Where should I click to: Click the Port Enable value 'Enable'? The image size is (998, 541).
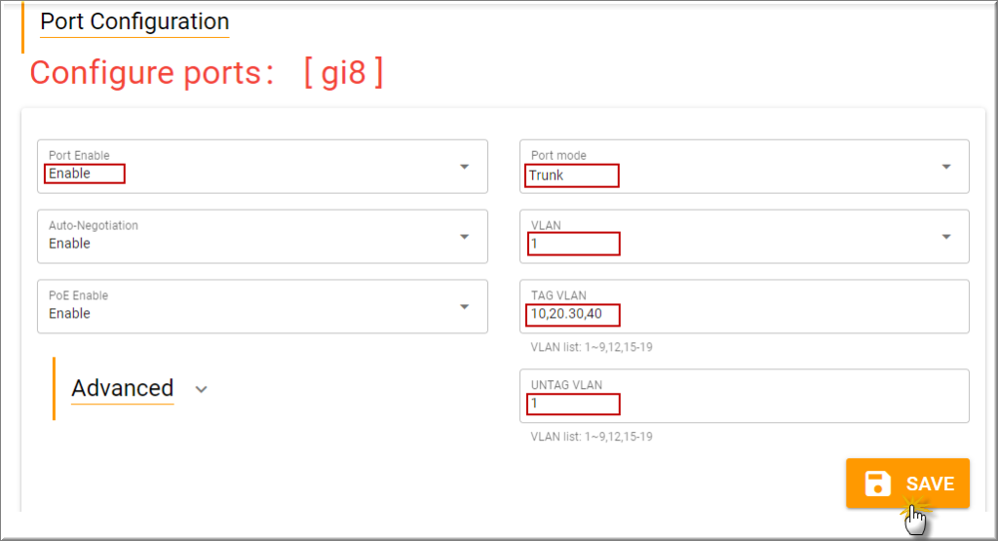(x=70, y=174)
